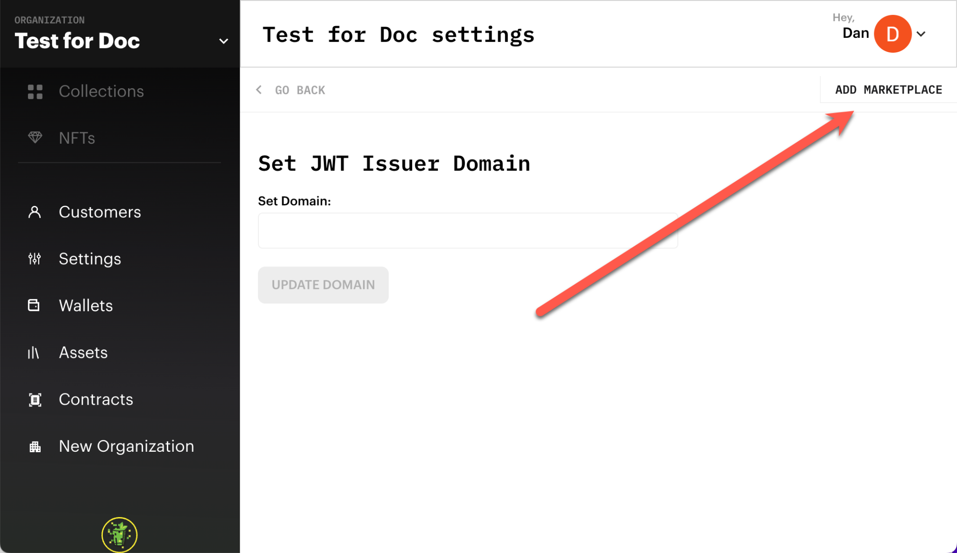Click the orange D user avatar
This screenshot has width=957, height=553.
[893, 34]
